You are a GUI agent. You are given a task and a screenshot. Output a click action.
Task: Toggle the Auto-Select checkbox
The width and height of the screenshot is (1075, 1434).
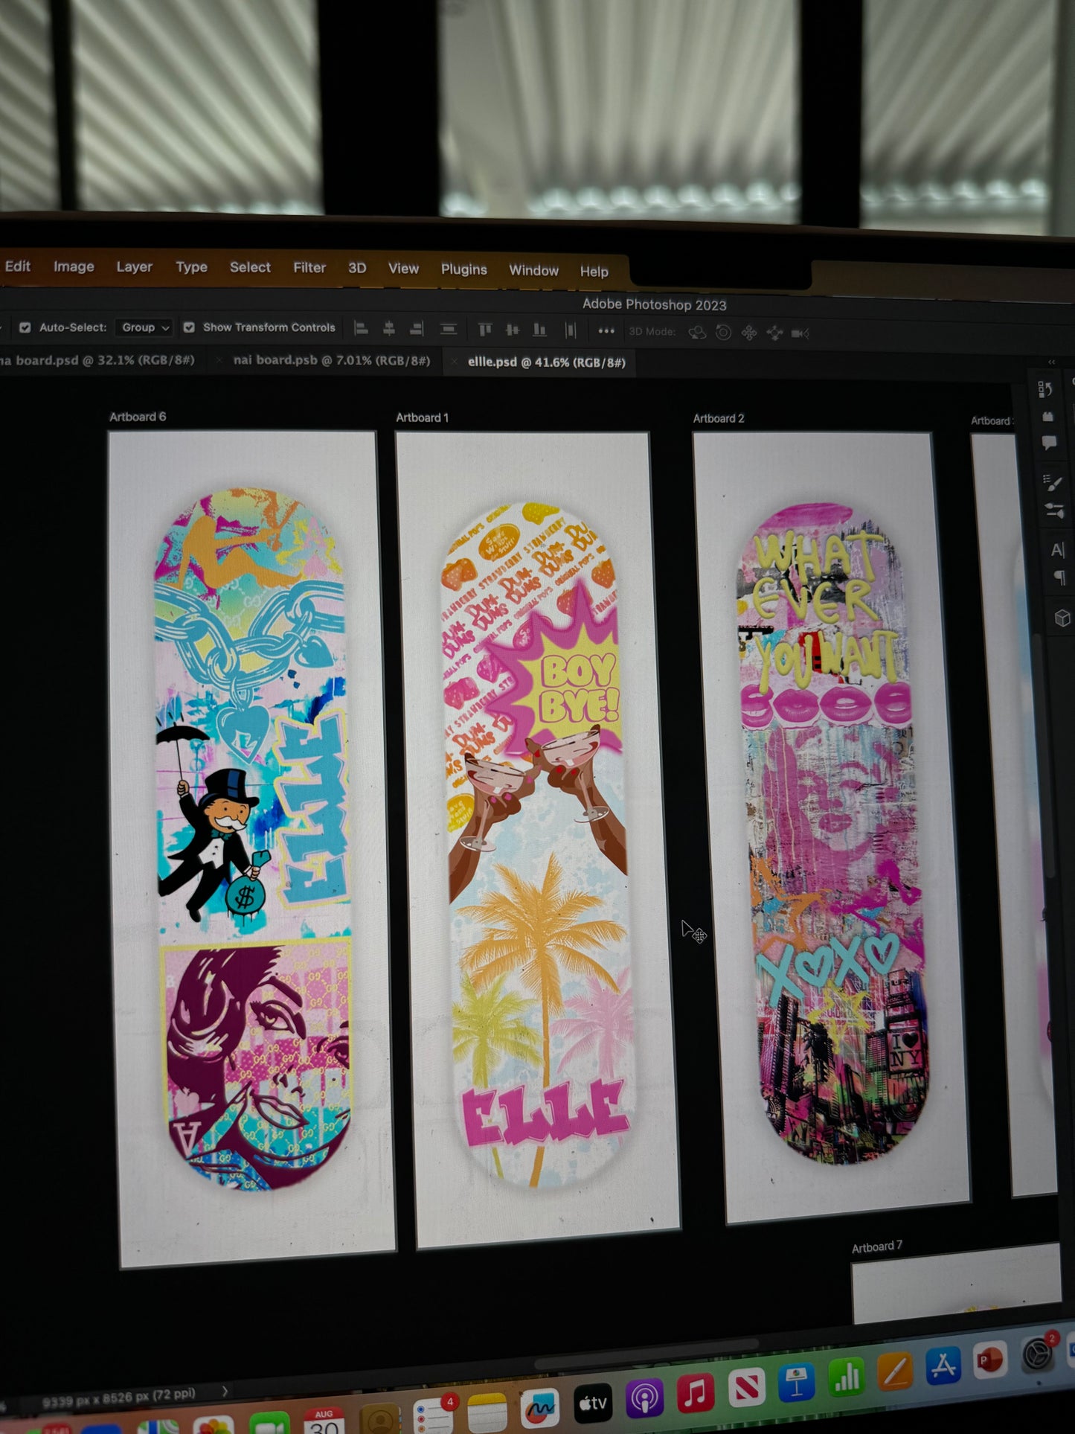(x=25, y=327)
